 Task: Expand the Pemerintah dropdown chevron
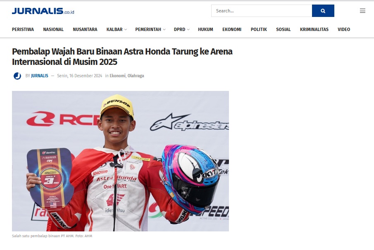pos(164,30)
